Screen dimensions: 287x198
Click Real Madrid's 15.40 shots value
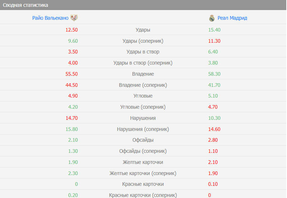tap(214, 30)
